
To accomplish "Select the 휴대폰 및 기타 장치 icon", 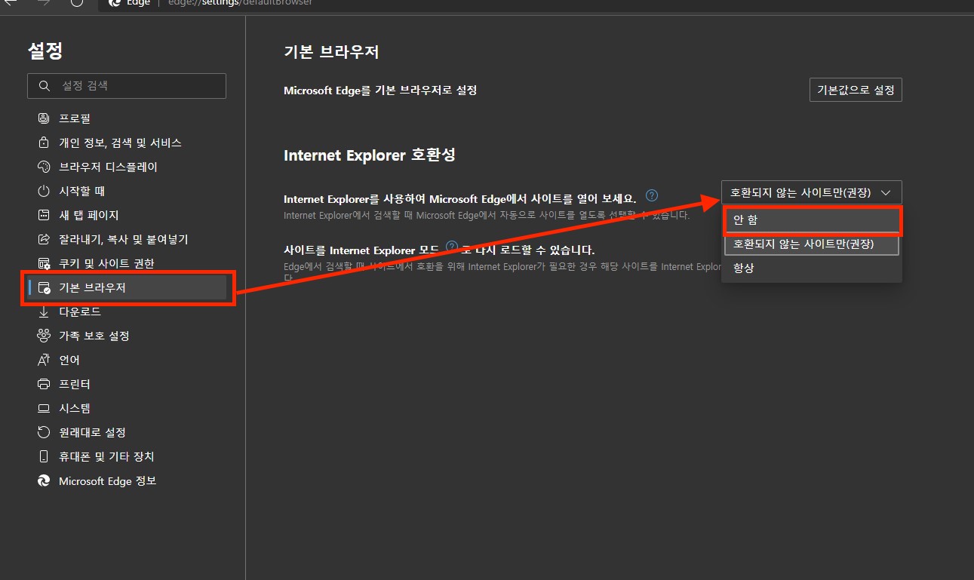I will tap(44, 456).
